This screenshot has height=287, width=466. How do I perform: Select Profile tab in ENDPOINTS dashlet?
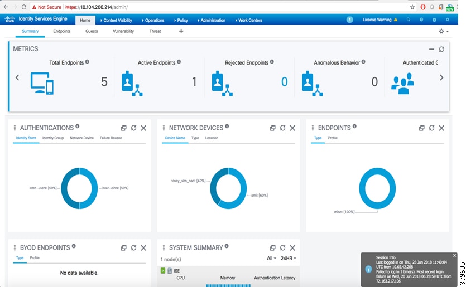tap(333, 138)
